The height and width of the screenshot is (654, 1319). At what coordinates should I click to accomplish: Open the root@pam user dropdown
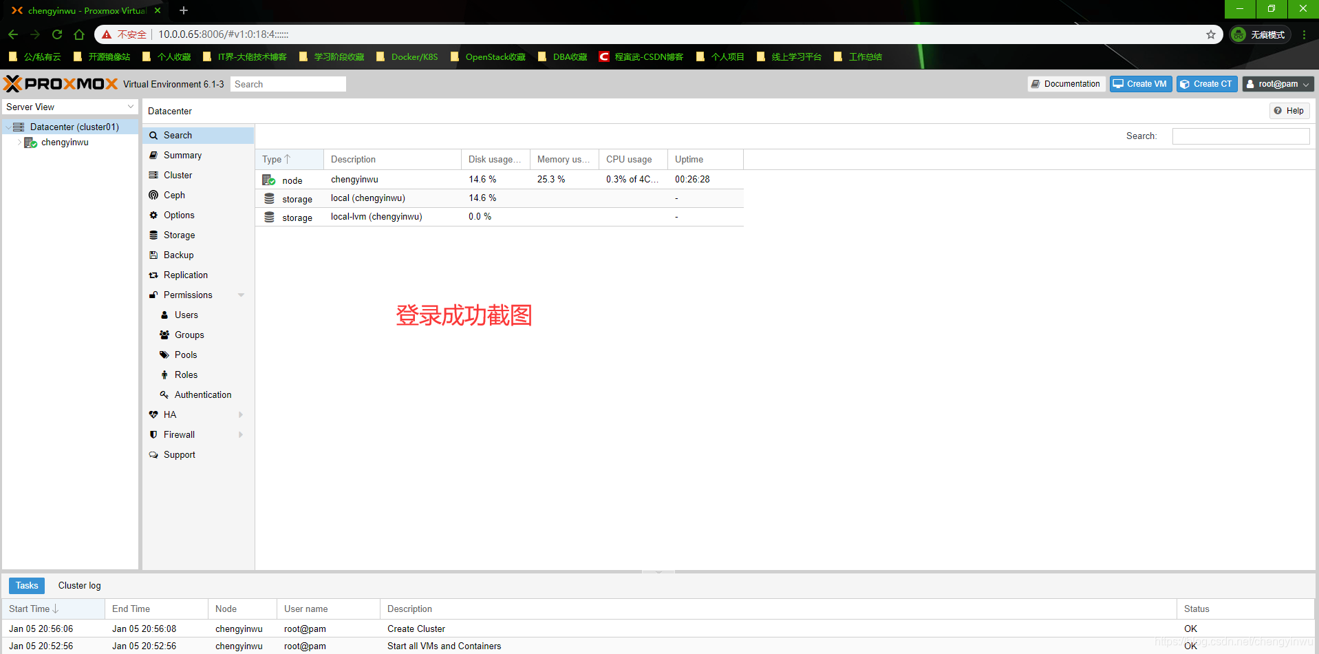[1278, 84]
